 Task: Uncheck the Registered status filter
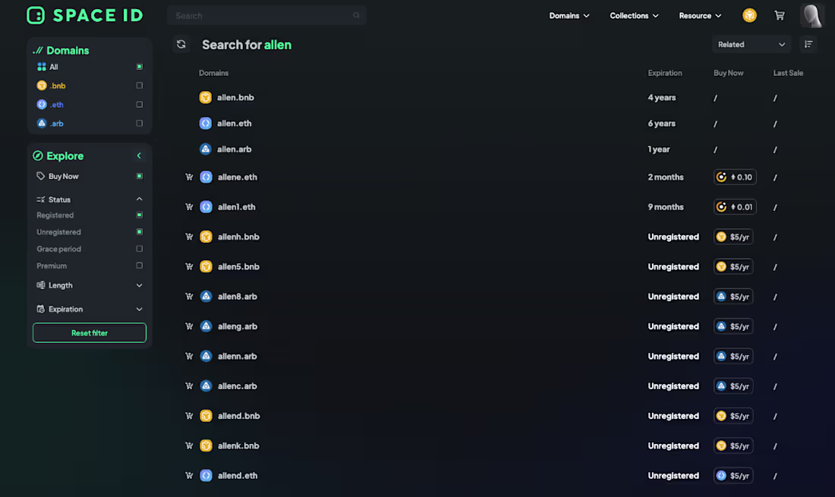[140, 215]
